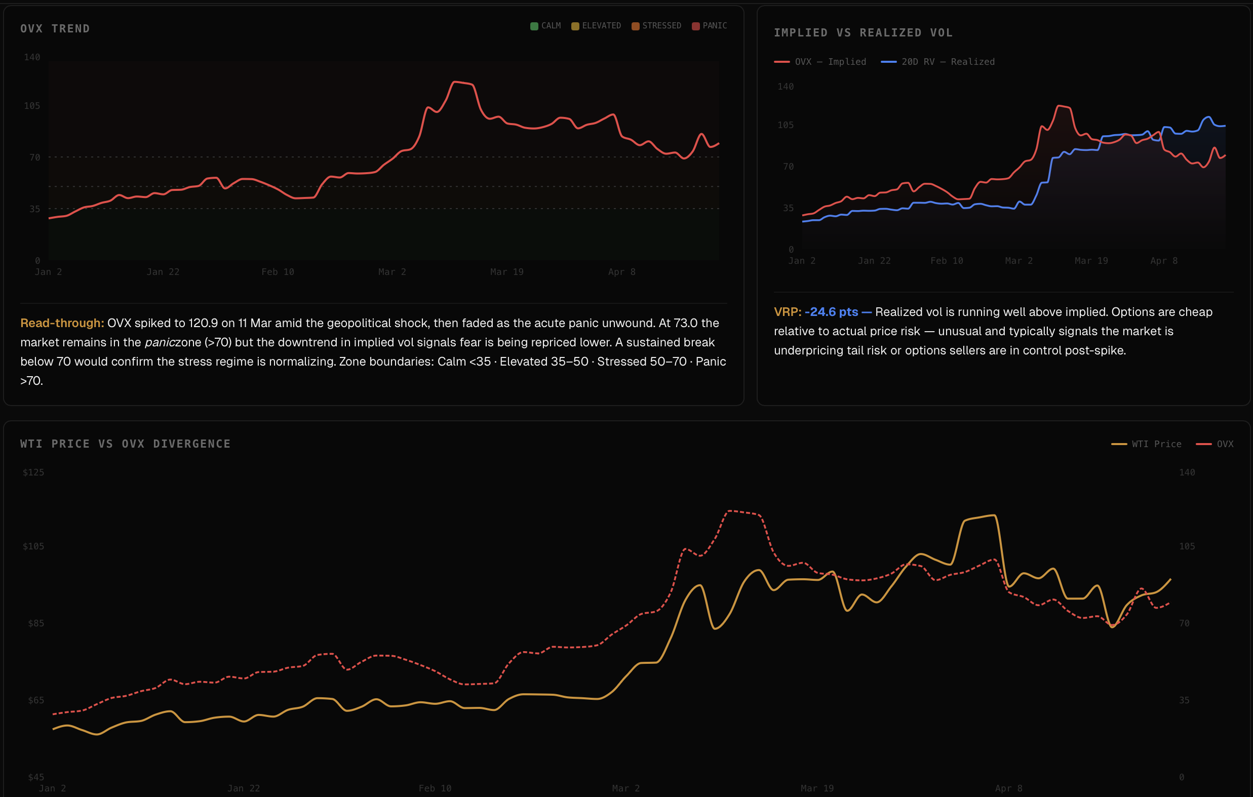Click the Apr 8 date label on the Implied vs Realized chart

1164,261
